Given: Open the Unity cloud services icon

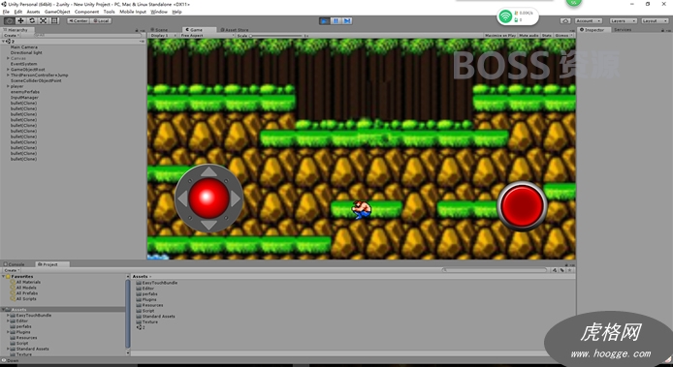Looking at the screenshot, I should (x=565, y=20).
